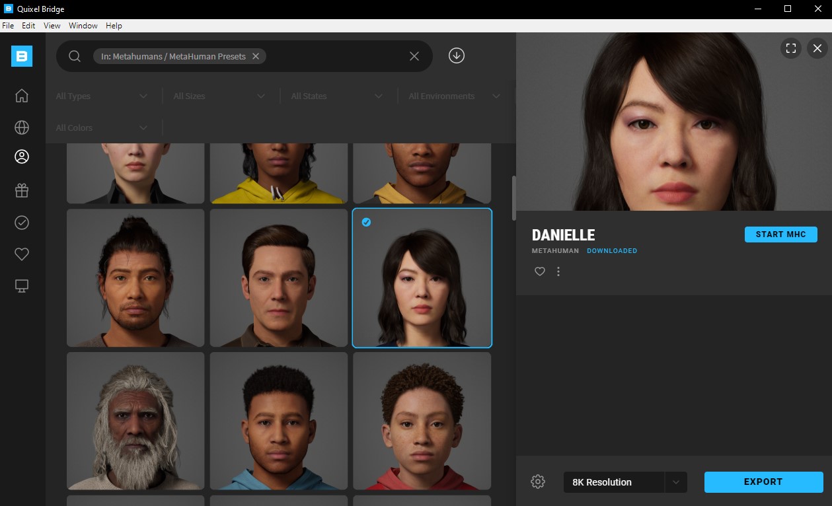Viewport: 832px width, 506px height.
Task: Open the free assets gift section
Action: pyautogui.click(x=22, y=190)
